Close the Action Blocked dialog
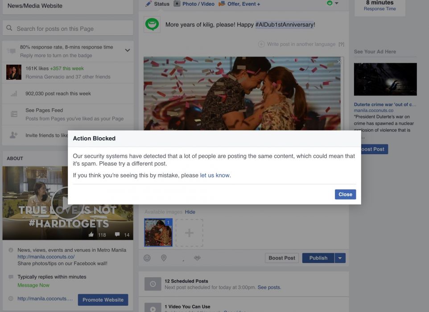 point(345,194)
